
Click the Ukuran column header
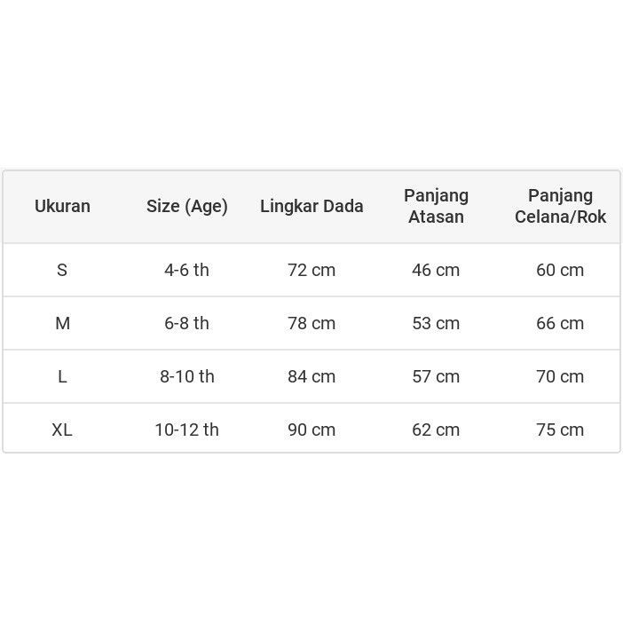click(62, 206)
